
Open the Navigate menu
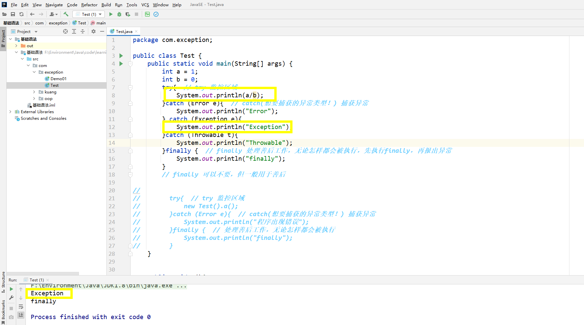(54, 5)
